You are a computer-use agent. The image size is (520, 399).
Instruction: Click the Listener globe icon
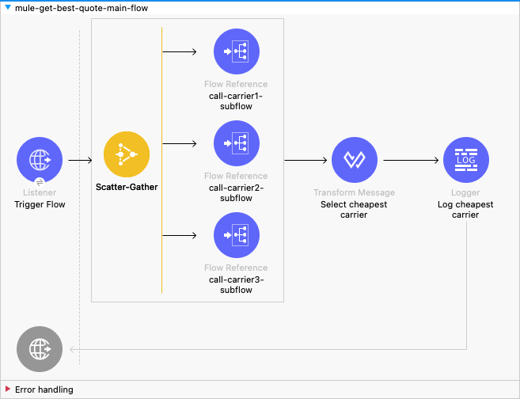40,159
